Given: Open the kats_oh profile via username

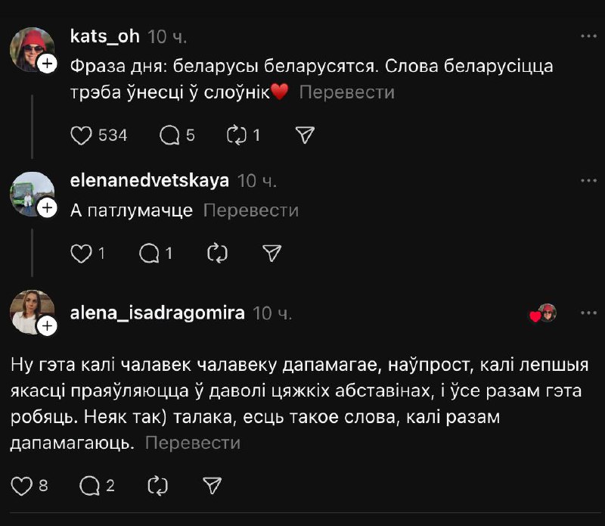Looking at the screenshot, I should (103, 36).
